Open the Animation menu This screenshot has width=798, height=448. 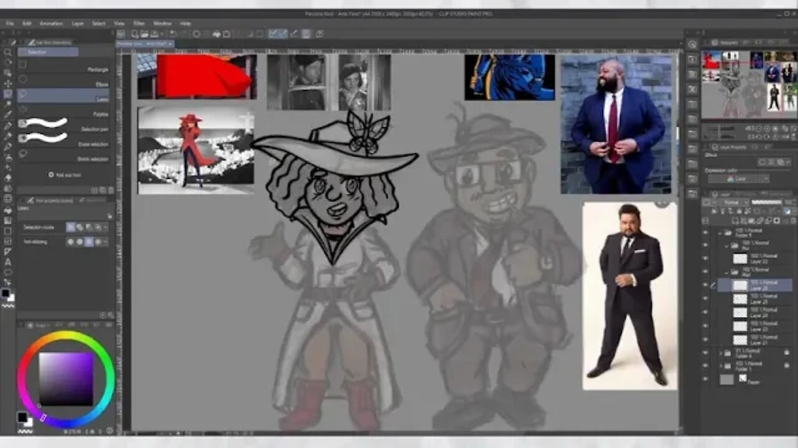tap(51, 23)
